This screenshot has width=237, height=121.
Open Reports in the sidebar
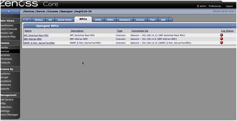(5, 89)
